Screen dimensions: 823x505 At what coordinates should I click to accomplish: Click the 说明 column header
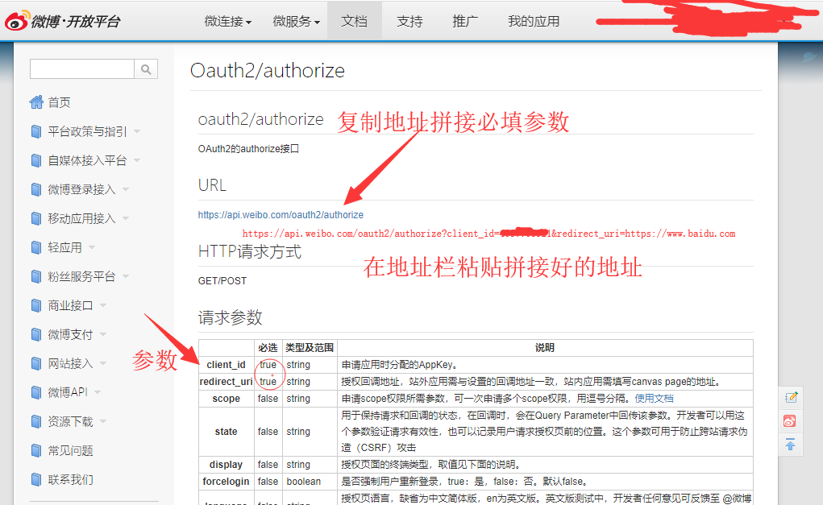coord(545,348)
